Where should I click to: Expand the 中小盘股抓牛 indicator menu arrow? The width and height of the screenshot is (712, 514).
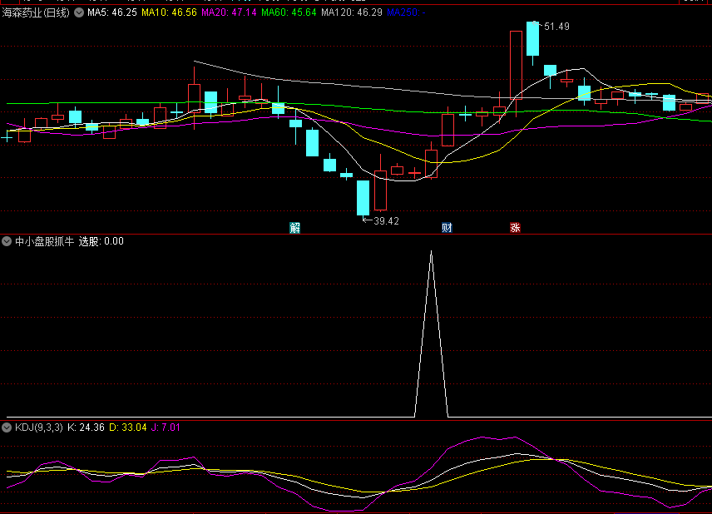click(x=7, y=241)
